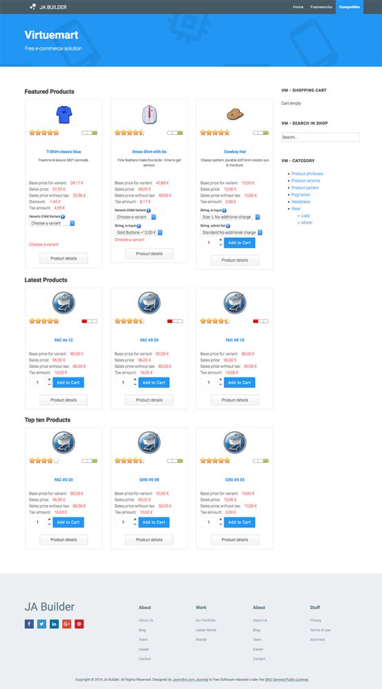Go to Frameworks in top navigation
This screenshot has height=689, width=382.
[321, 7]
